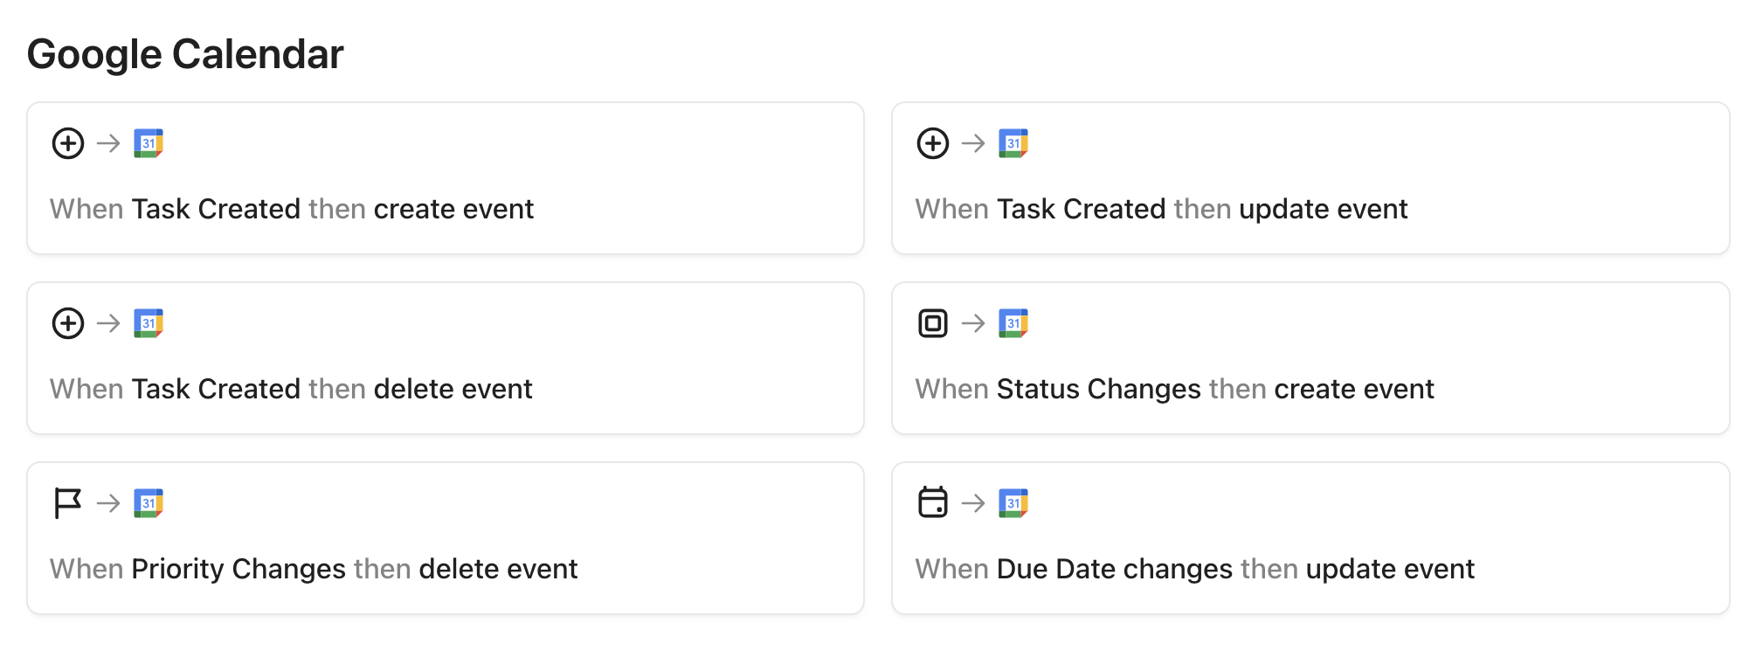Screen dimensions: 1763x664
Task: Click the due date calendar icon
Action: pos(933,502)
